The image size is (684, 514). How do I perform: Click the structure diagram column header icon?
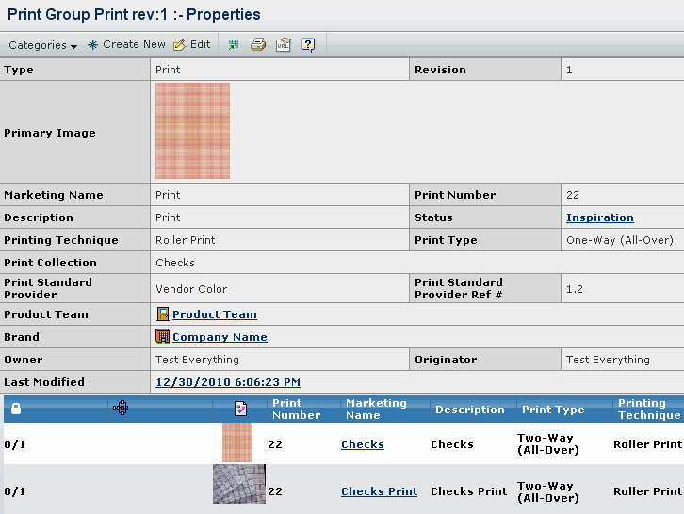(121, 408)
